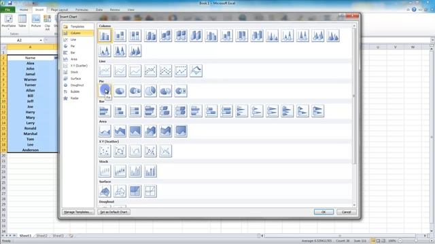Switch to the Home ribbon tab
The height and width of the screenshot is (244, 435).
24,9
